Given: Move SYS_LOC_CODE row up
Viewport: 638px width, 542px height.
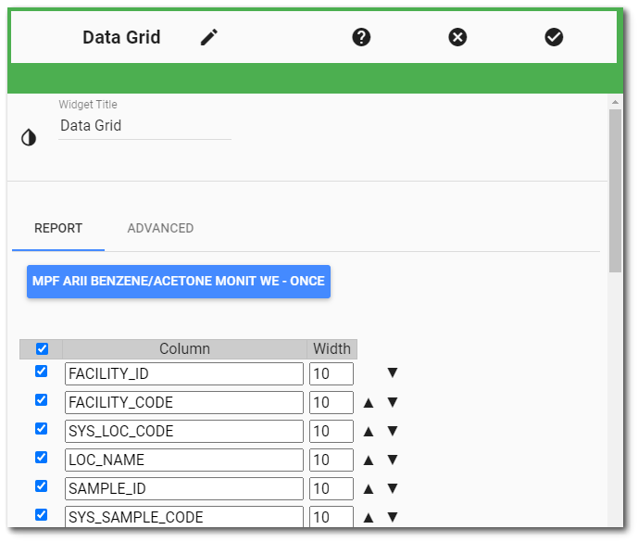Looking at the screenshot, I should click(369, 431).
